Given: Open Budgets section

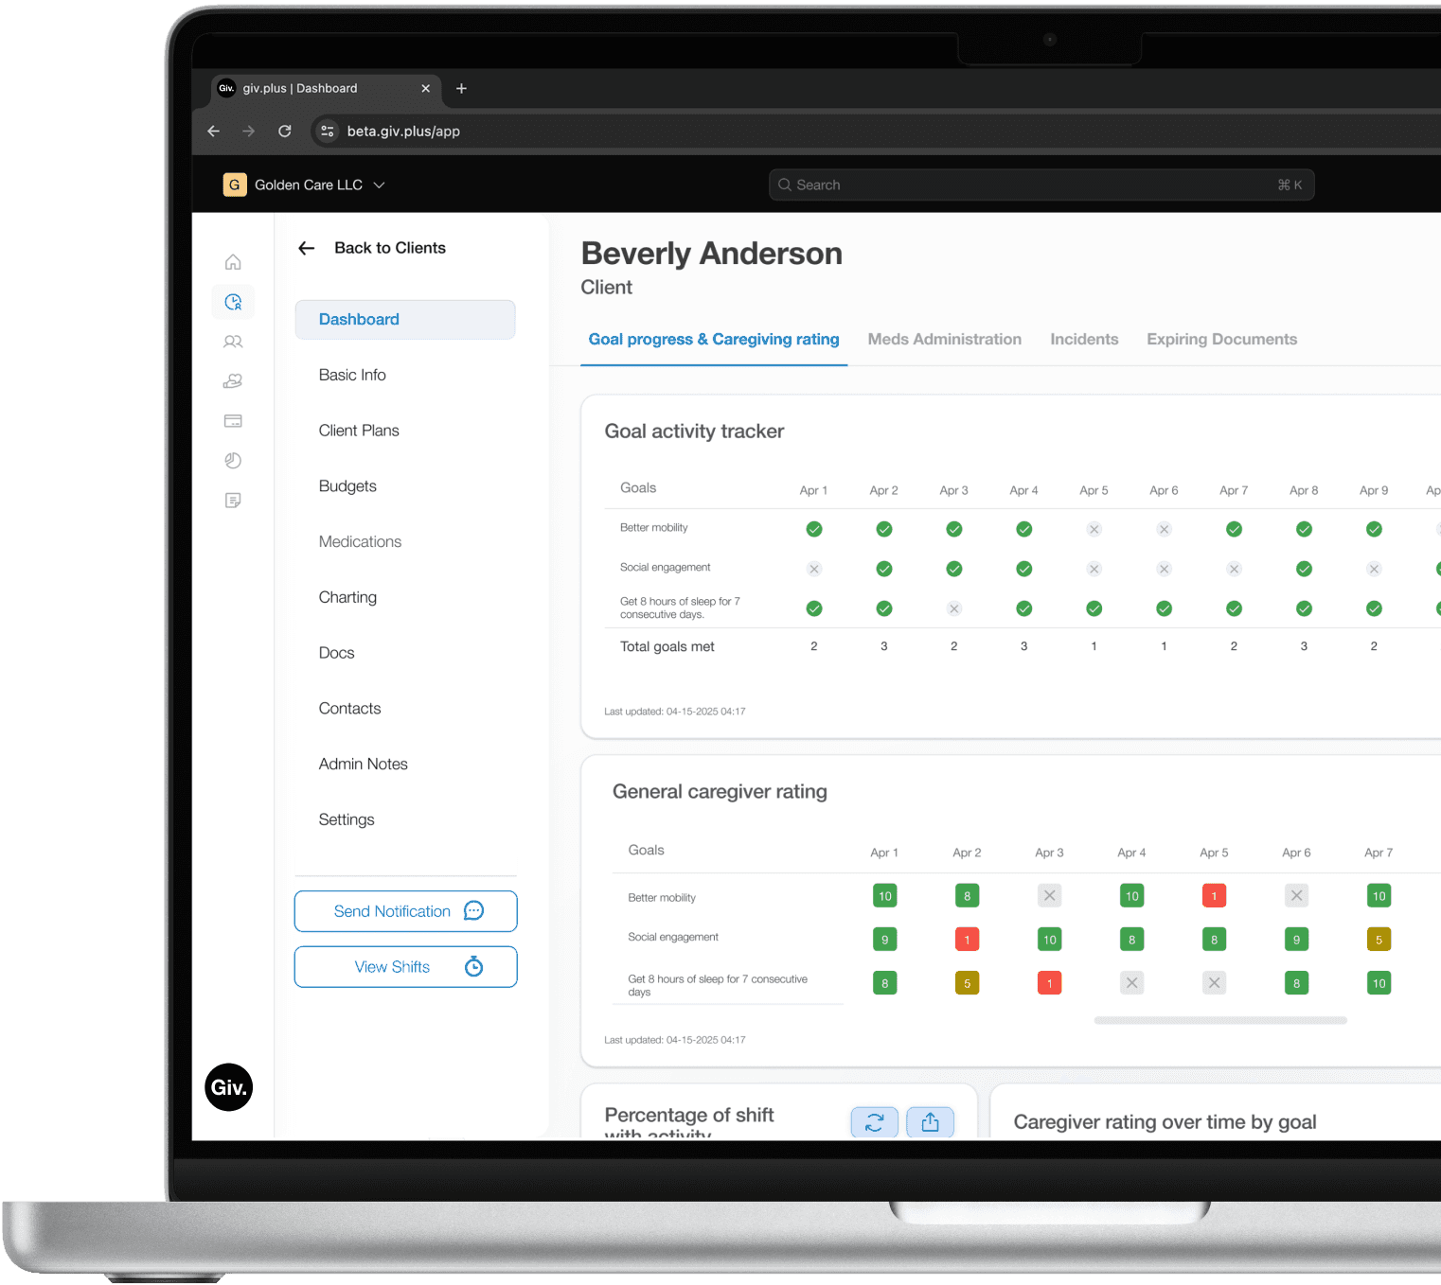Looking at the screenshot, I should point(347,486).
